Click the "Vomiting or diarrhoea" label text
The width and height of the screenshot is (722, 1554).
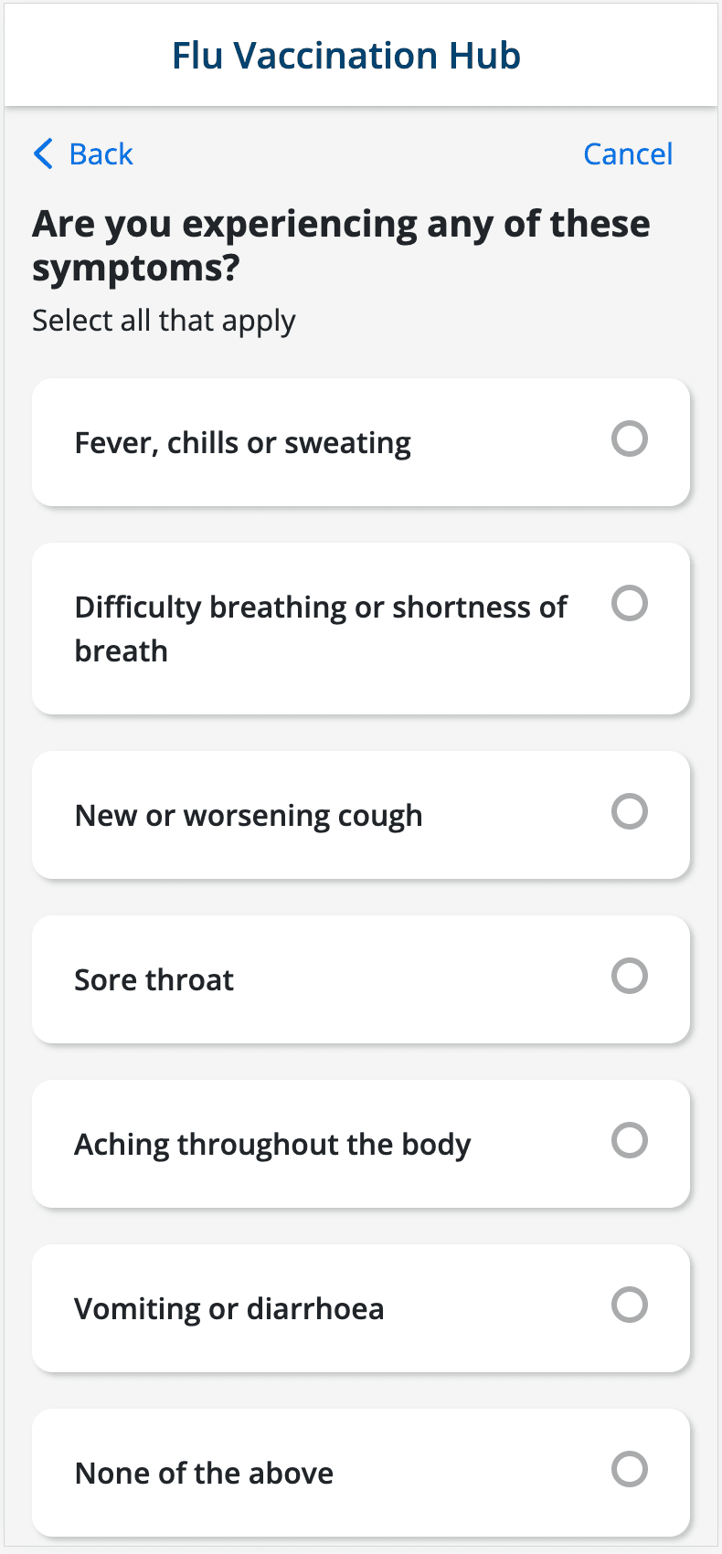[228, 1309]
